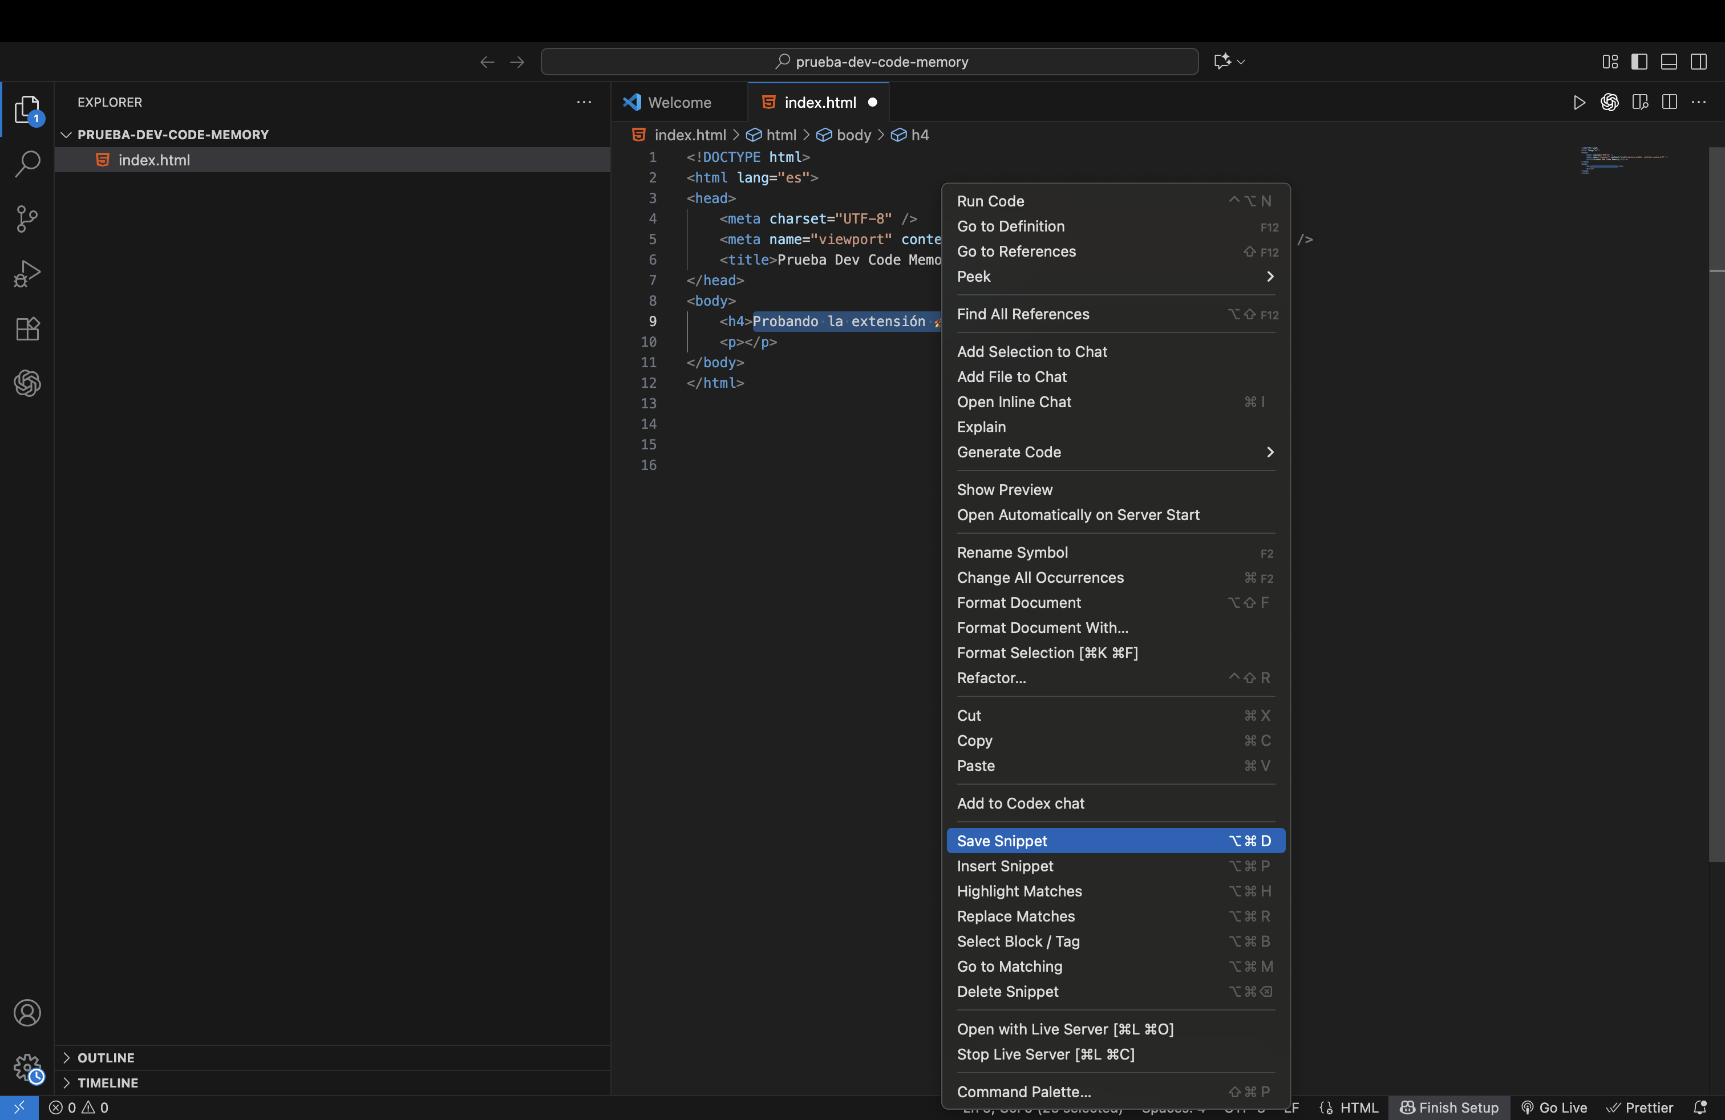Select Run Code in context menu
Viewport: 1725px width, 1120px height.
coord(1115,201)
